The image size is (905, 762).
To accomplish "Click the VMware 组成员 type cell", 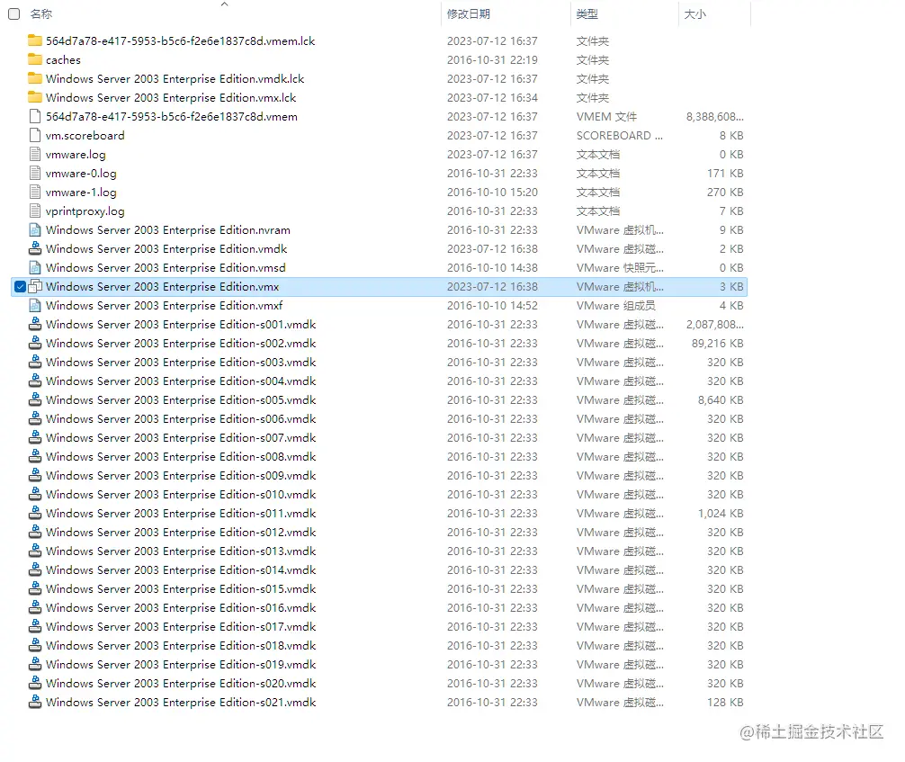I will [615, 305].
